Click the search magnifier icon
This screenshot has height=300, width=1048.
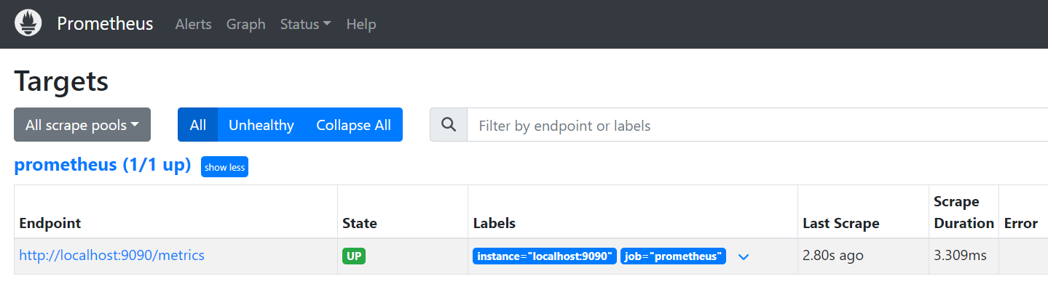pos(449,125)
